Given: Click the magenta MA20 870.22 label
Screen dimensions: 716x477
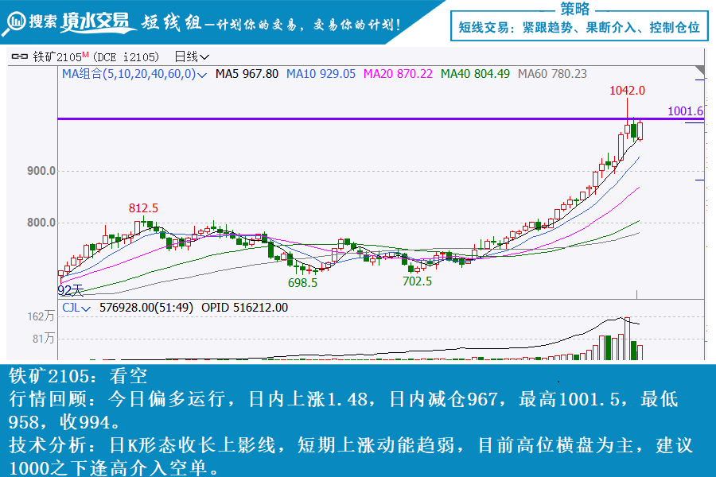Looking at the screenshot, I should tap(398, 74).
